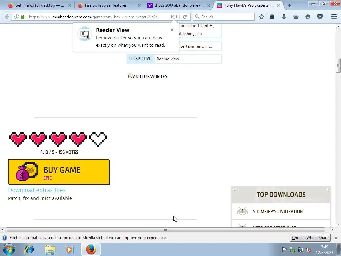The height and width of the screenshot is (256, 341).
Task: Click the horizontal scrollbar thumb
Action: point(166,230)
